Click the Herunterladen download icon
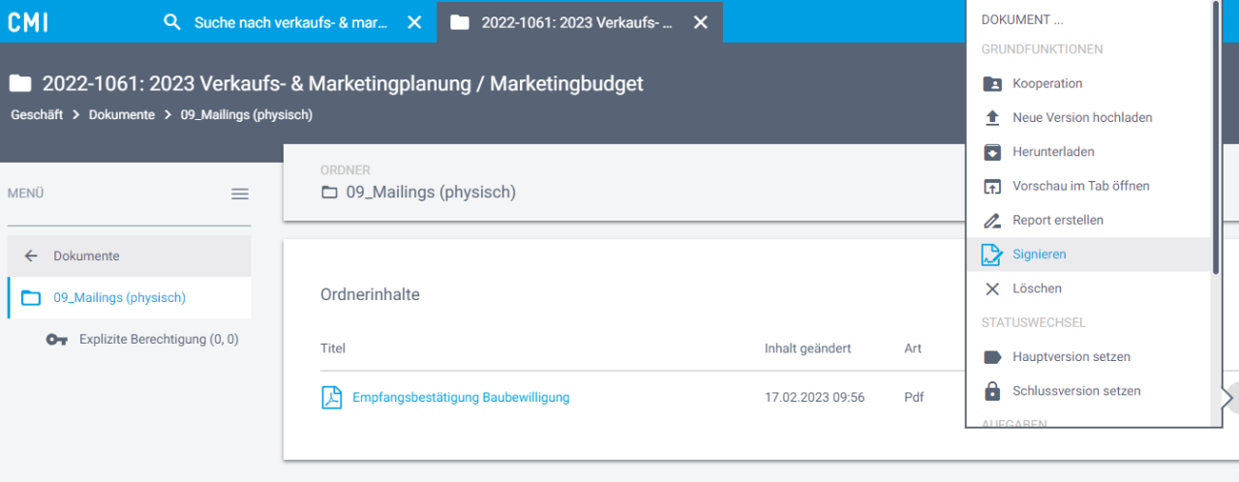Viewport: 1239px width, 482px height. pyautogui.click(x=992, y=152)
